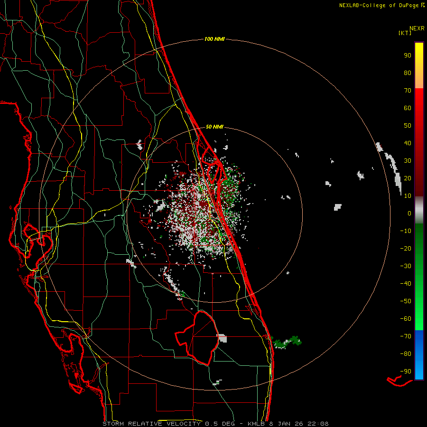427x427 pixels.
Task: Click the -90 value on the velocity scale
Action: 406,371
